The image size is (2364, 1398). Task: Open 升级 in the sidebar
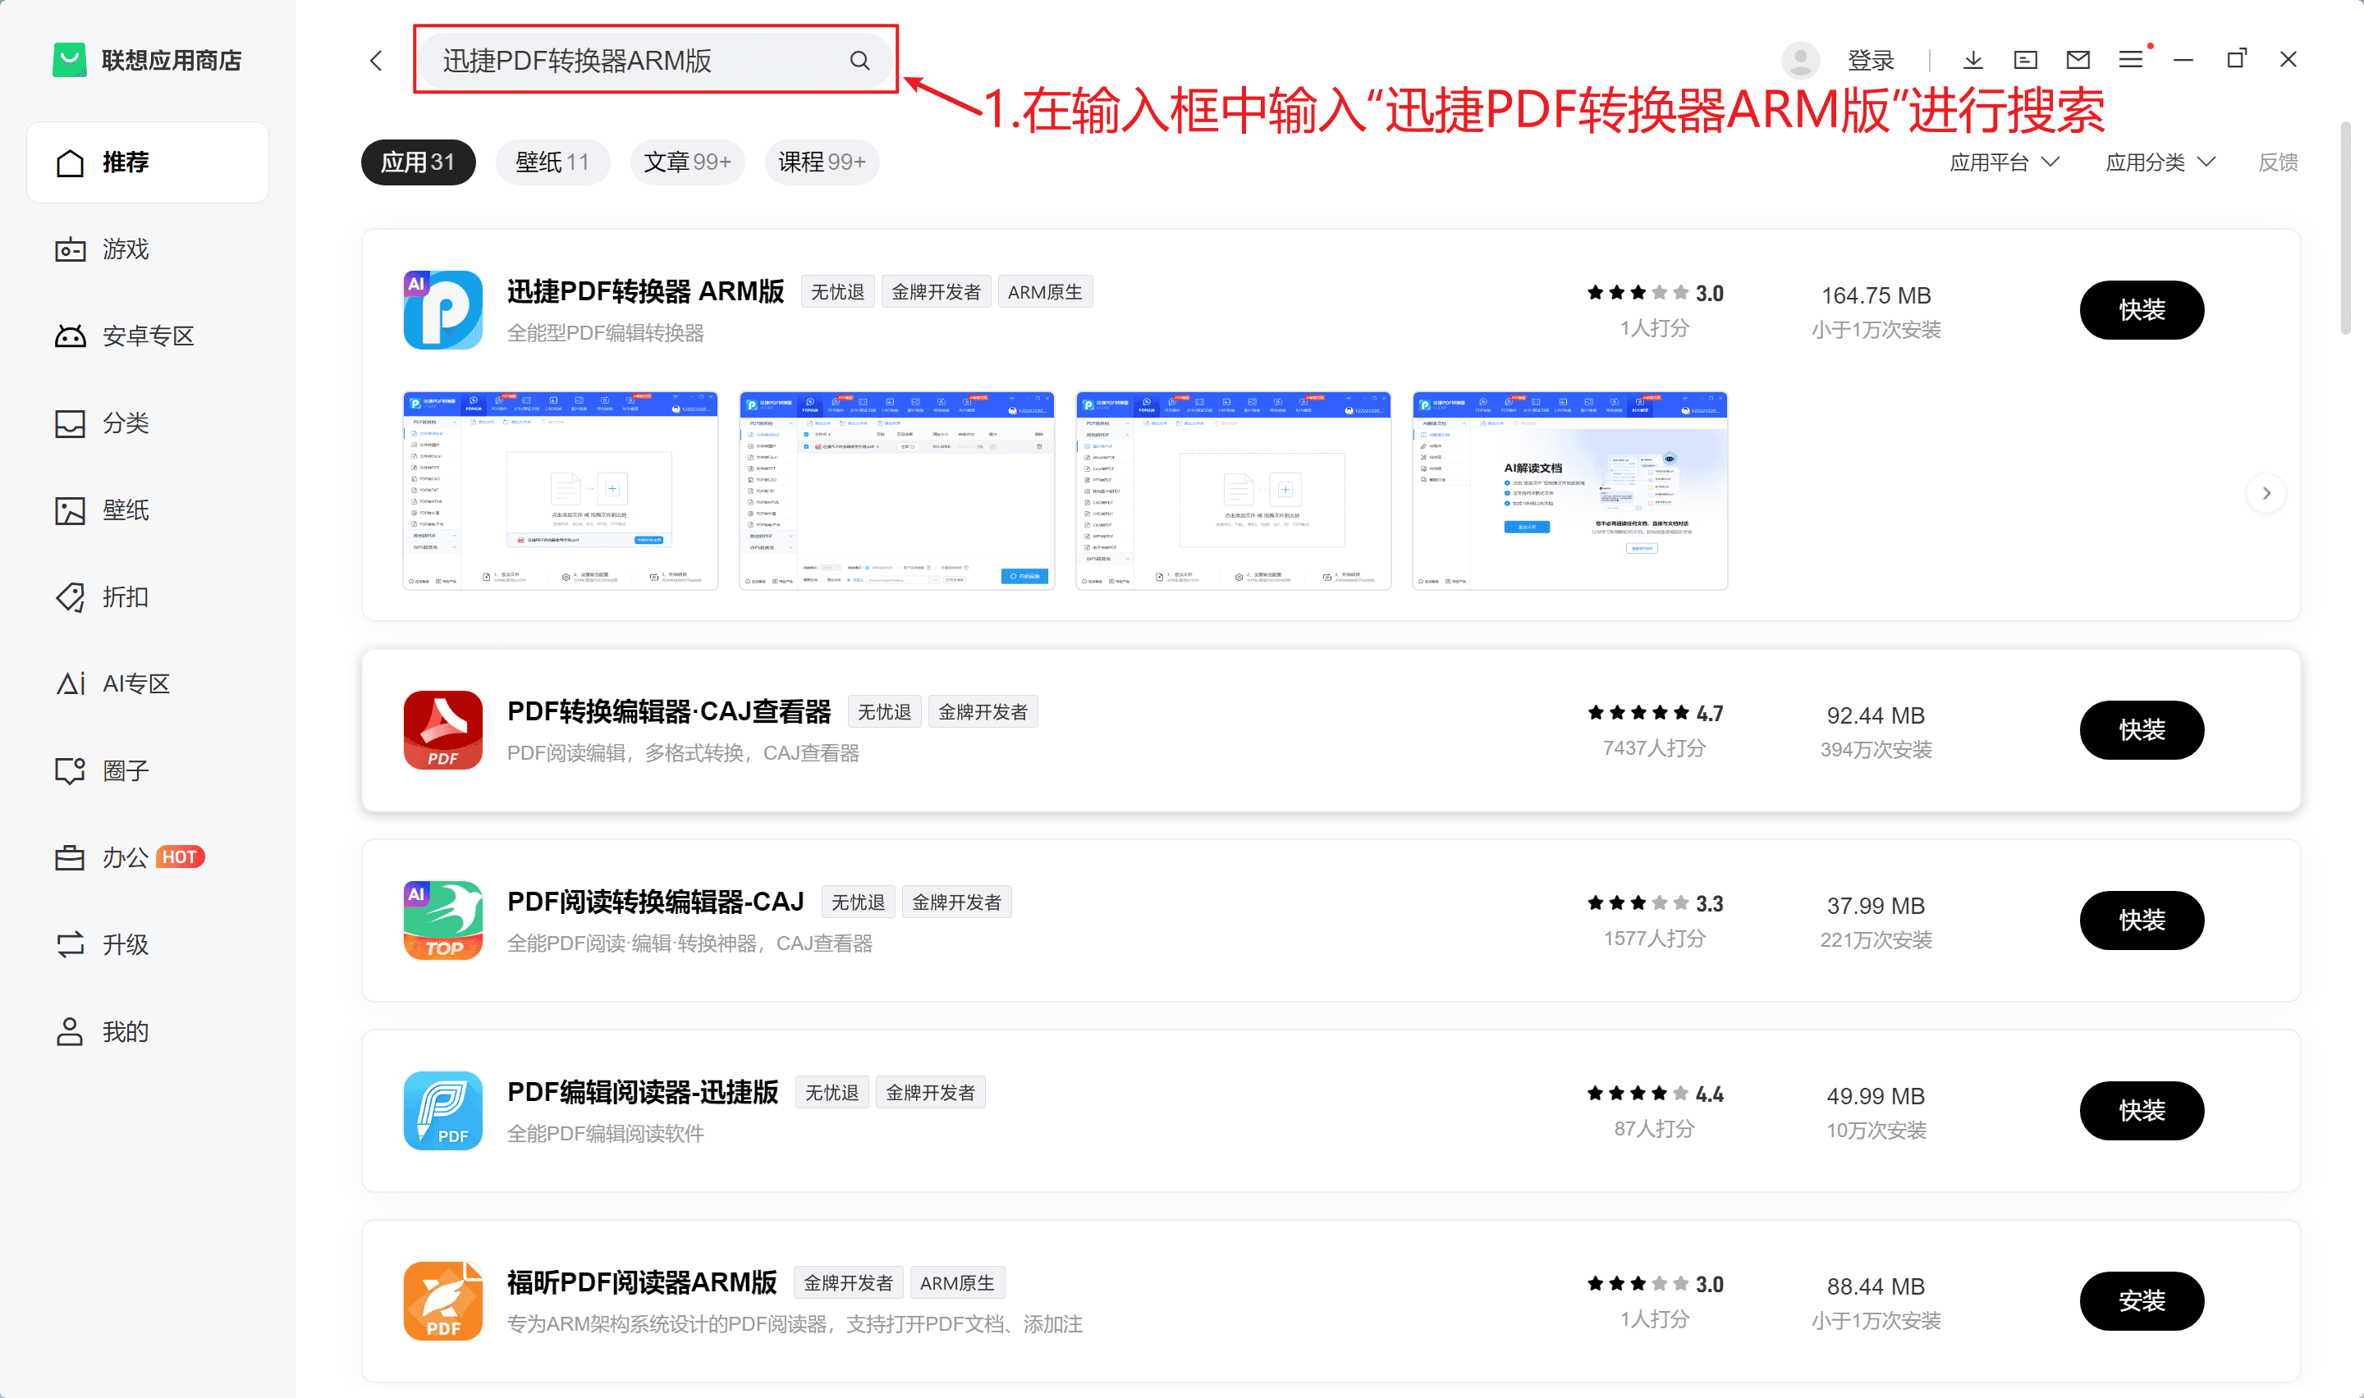point(148,945)
